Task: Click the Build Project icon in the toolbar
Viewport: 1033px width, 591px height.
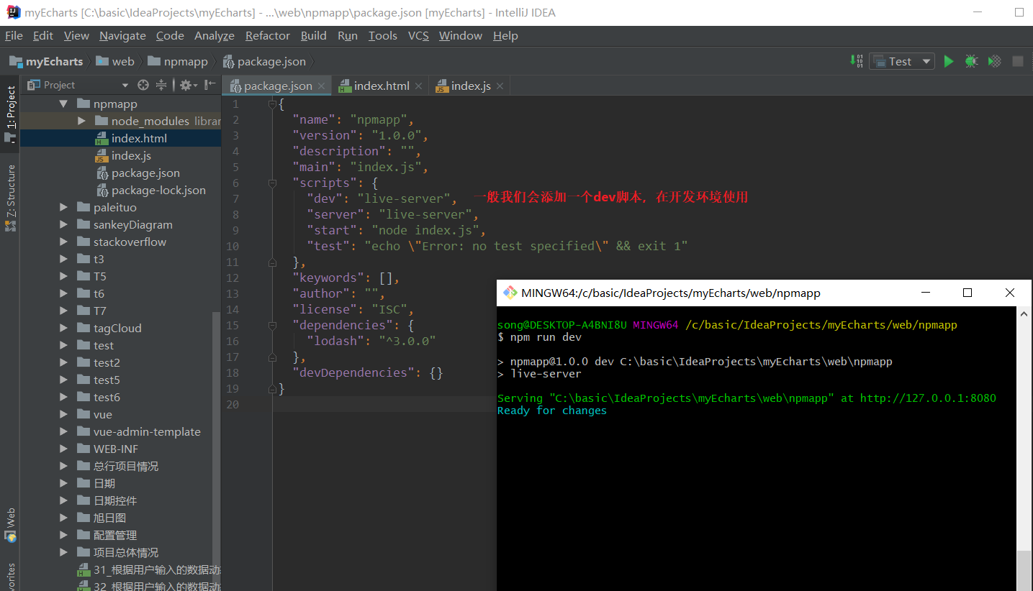Action: coord(857,61)
